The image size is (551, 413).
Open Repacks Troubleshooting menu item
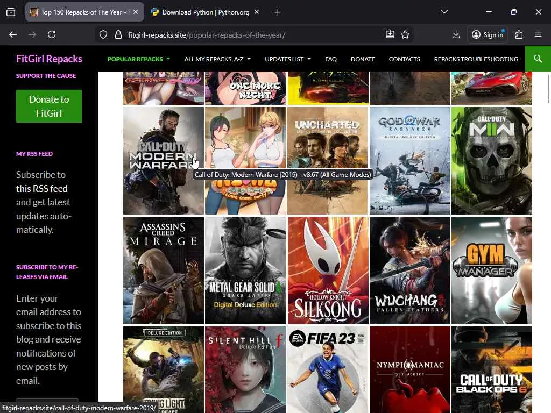(x=476, y=59)
